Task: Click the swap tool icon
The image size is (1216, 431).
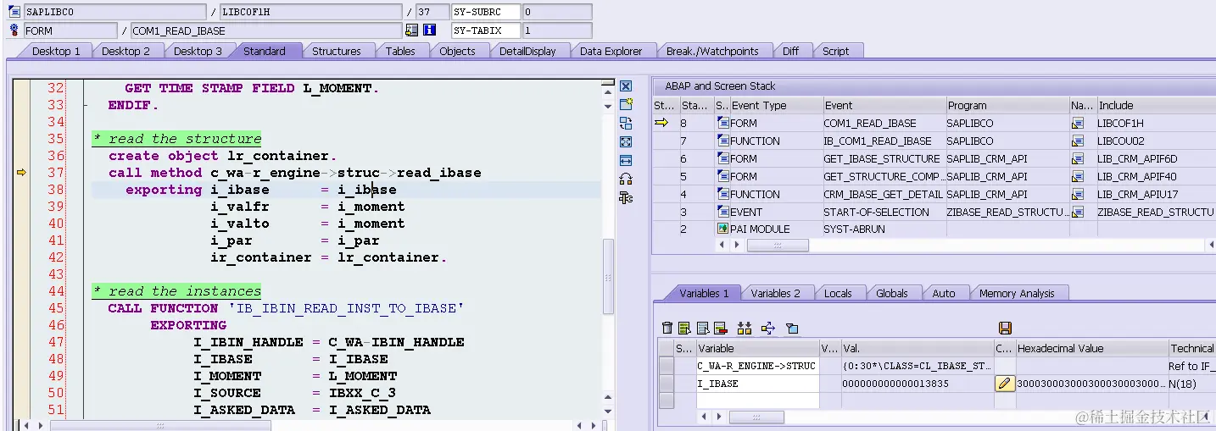Action: point(626,123)
